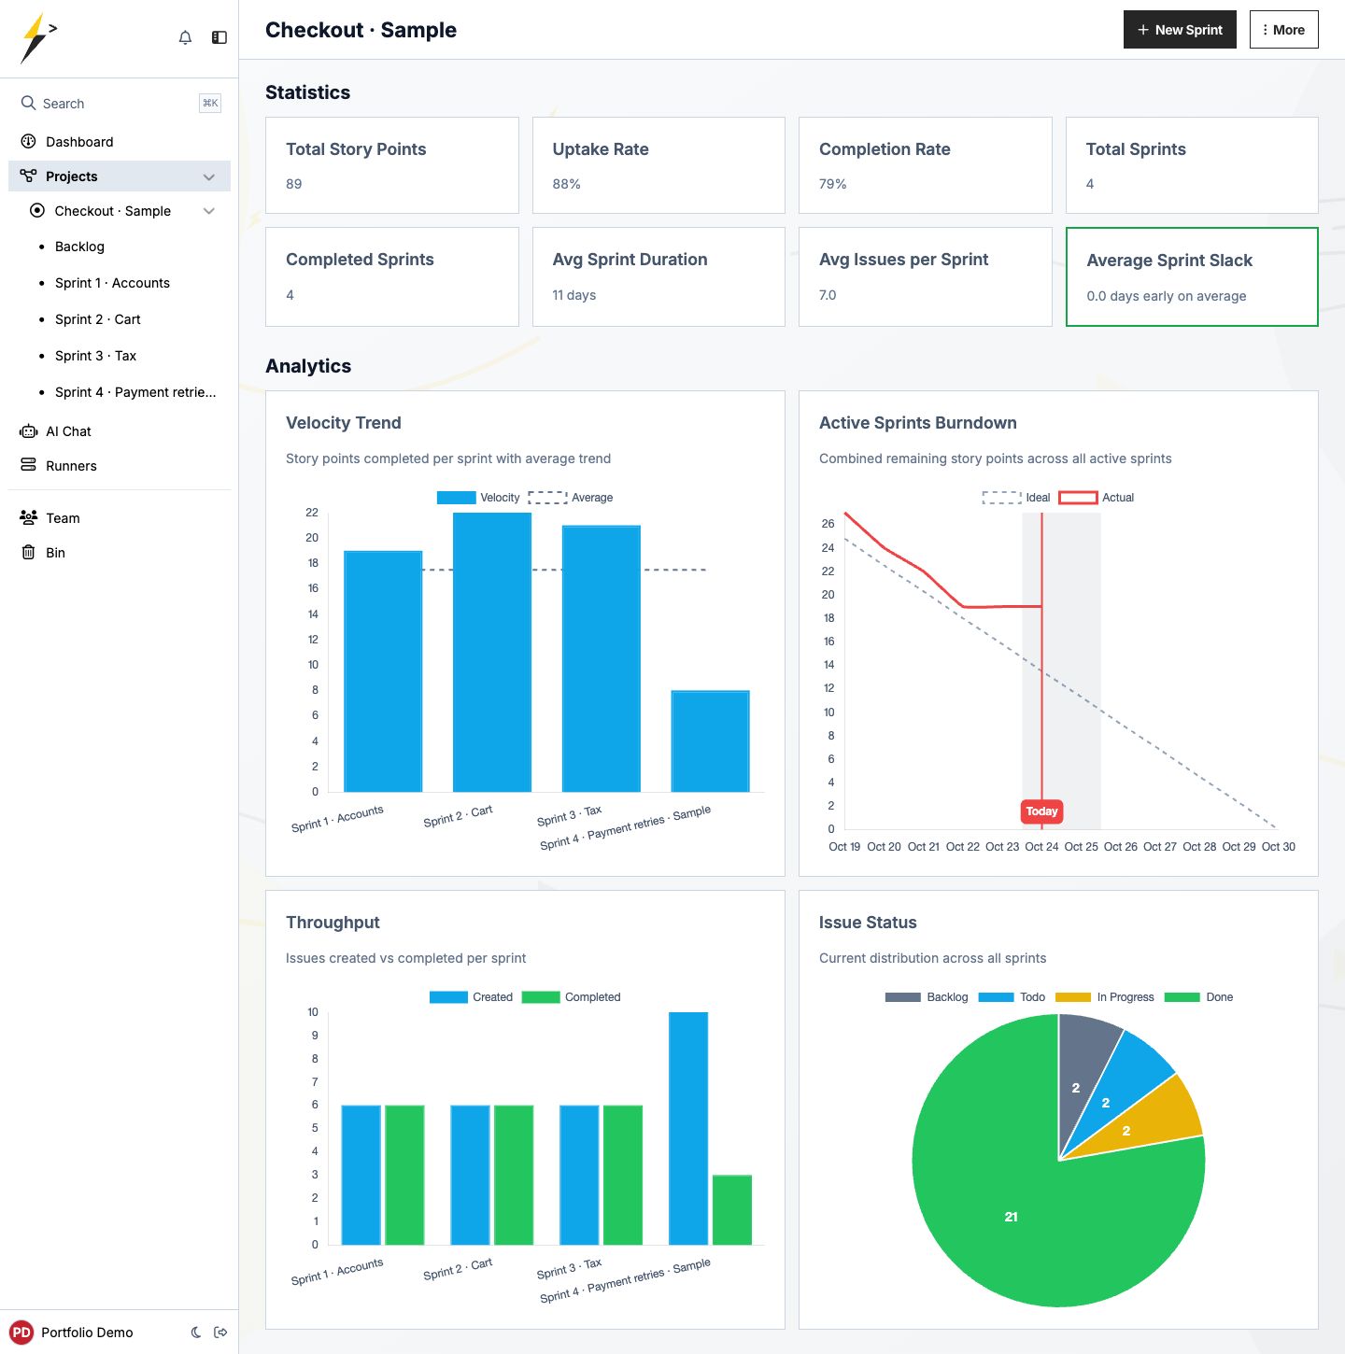Open AI Chat via its robot icon
Viewport: 1345px width, 1354px height.
coord(29,431)
